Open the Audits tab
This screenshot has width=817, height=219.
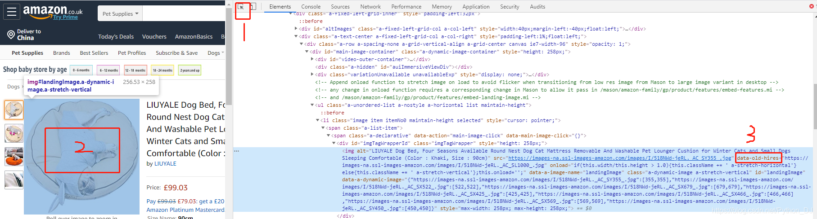click(x=537, y=7)
